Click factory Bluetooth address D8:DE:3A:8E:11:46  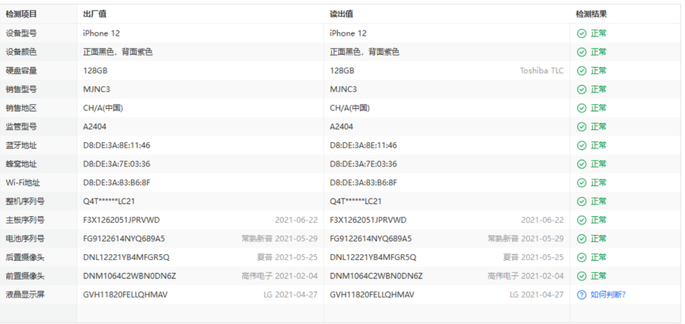click(116, 145)
